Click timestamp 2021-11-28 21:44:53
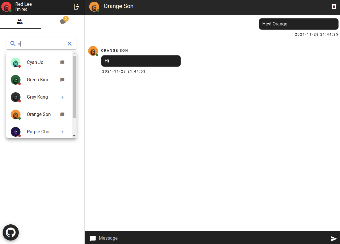The image size is (340, 244). (124, 71)
